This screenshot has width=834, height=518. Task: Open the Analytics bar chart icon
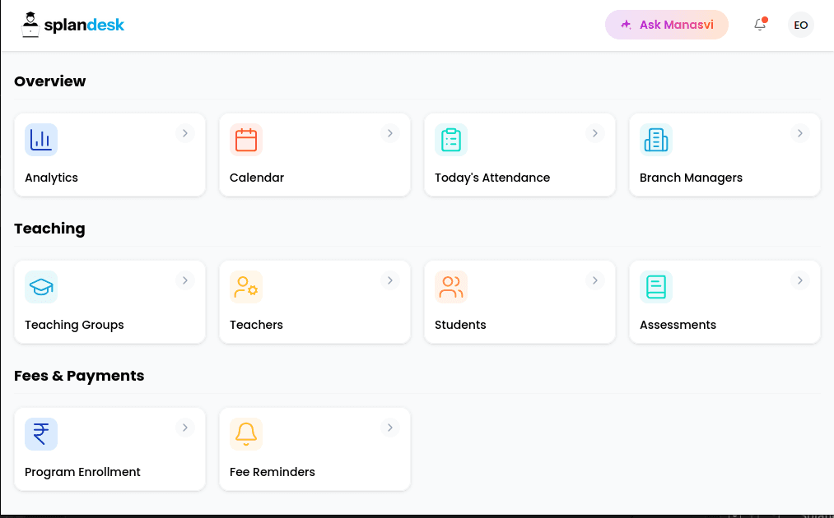tap(41, 140)
